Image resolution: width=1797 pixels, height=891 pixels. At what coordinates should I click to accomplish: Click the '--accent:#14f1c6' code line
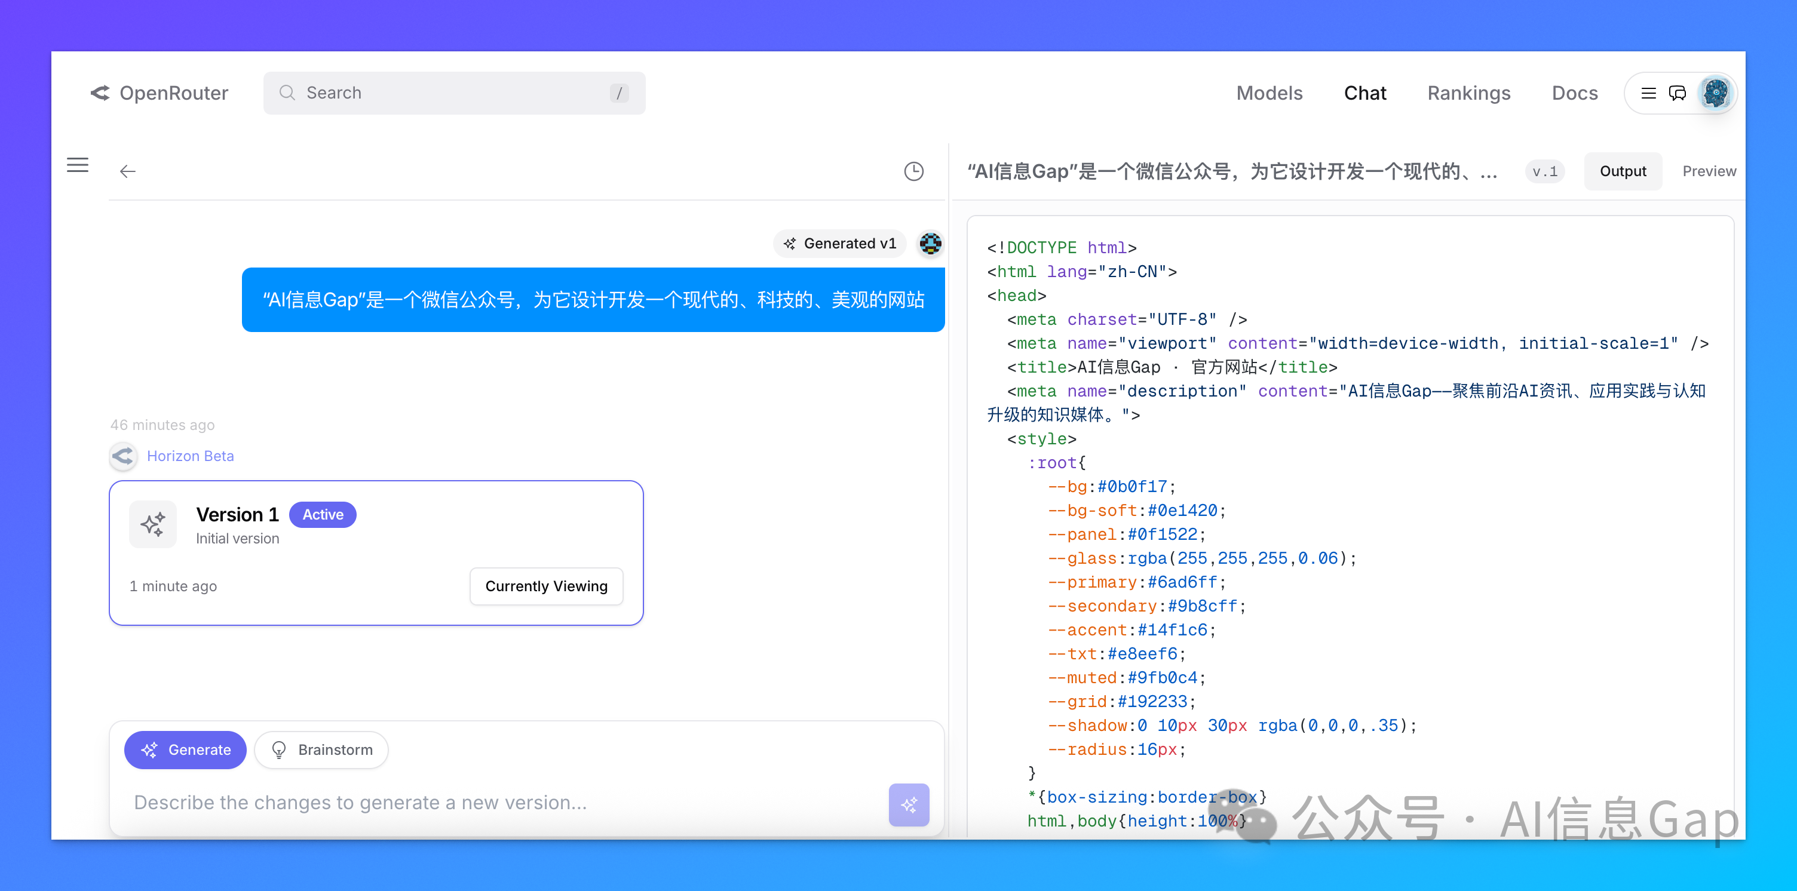coord(1131,630)
